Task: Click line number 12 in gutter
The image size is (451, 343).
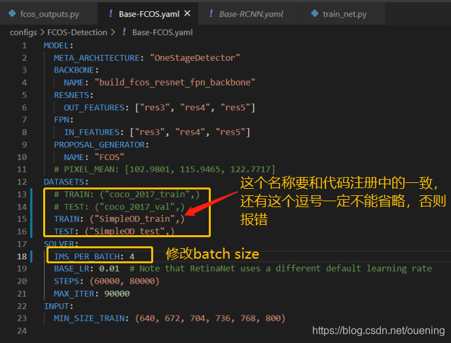Action: point(22,182)
